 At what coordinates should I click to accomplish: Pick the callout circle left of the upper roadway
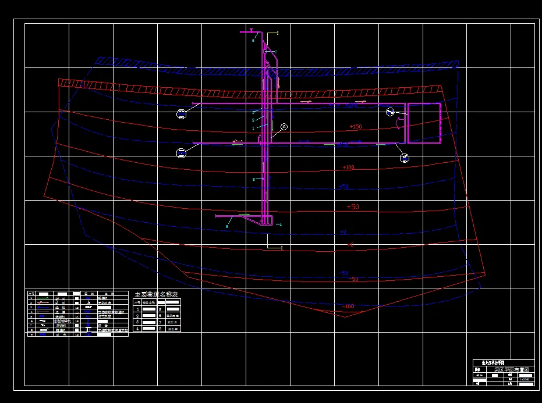182,114
